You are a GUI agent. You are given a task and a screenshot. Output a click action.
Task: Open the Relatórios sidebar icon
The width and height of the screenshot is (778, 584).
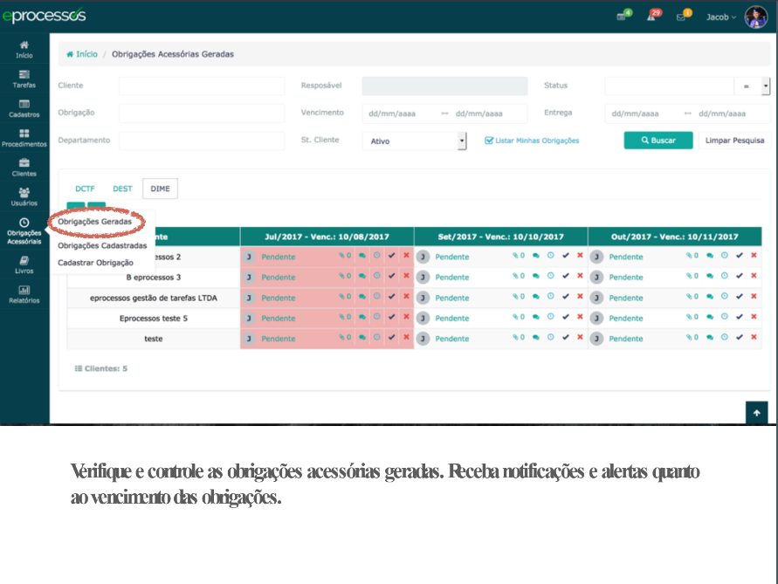point(24,293)
